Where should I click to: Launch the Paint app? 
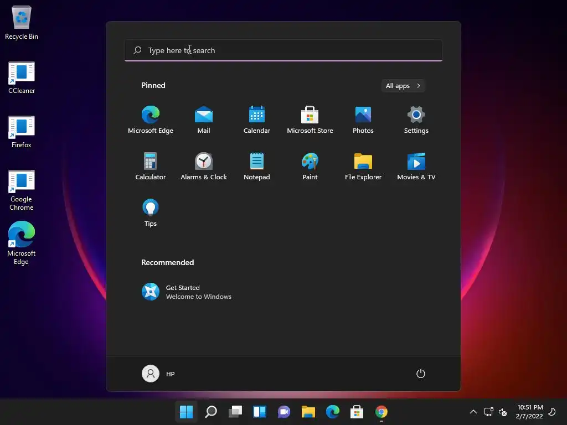click(x=310, y=166)
